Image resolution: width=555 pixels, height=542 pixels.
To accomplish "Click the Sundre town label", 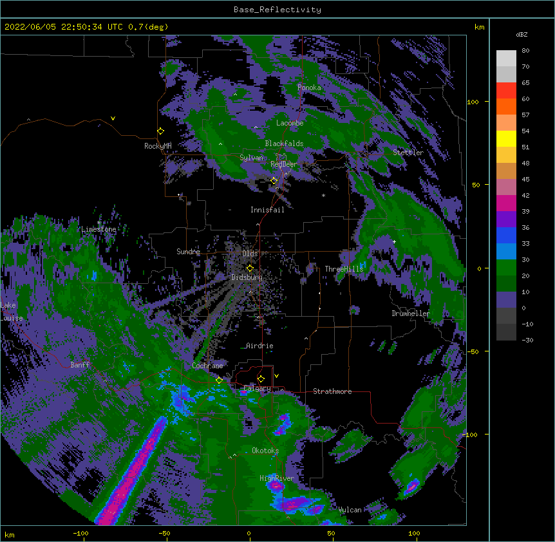I will 188,252.
